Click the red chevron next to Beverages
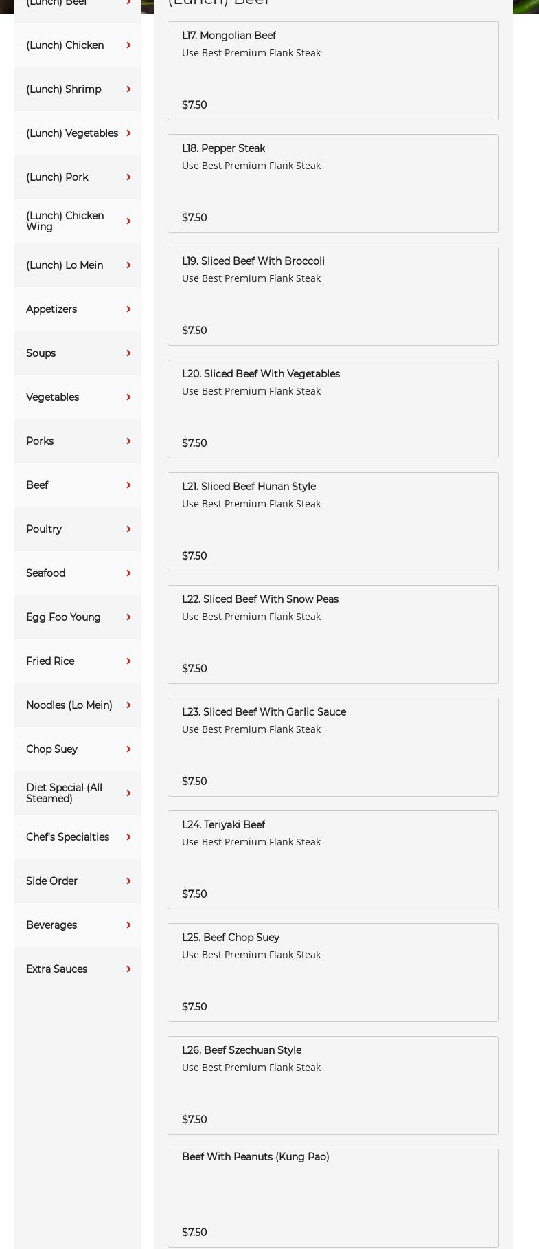The image size is (539, 1249). click(128, 925)
